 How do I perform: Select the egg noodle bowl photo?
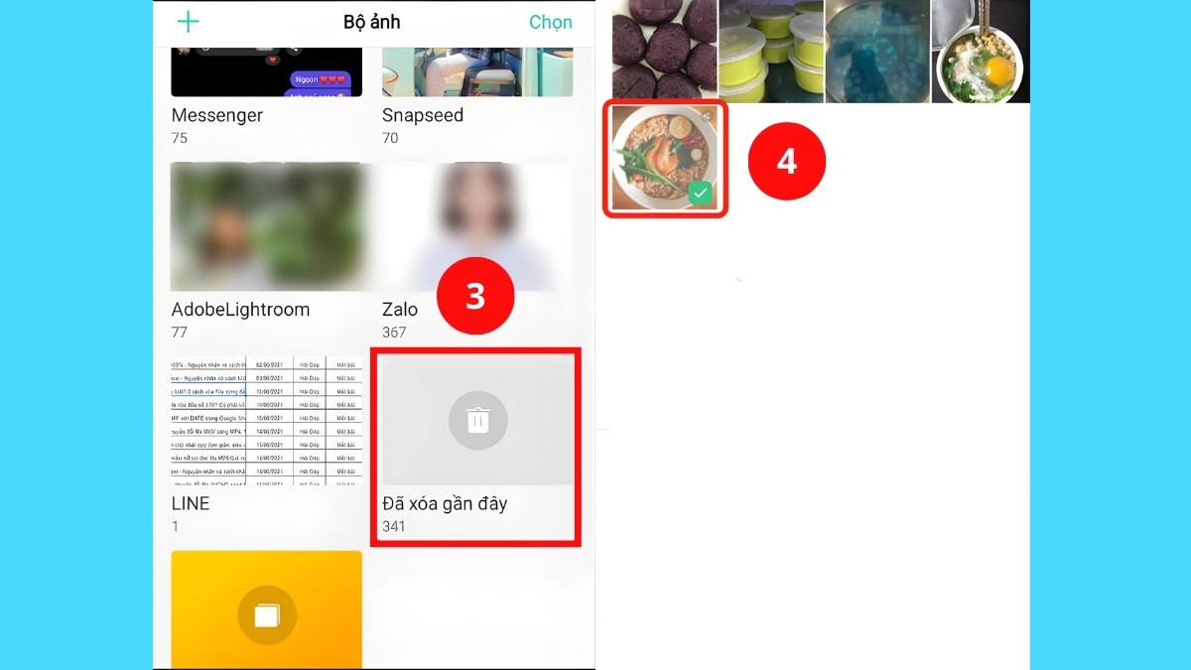[x=981, y=51]
